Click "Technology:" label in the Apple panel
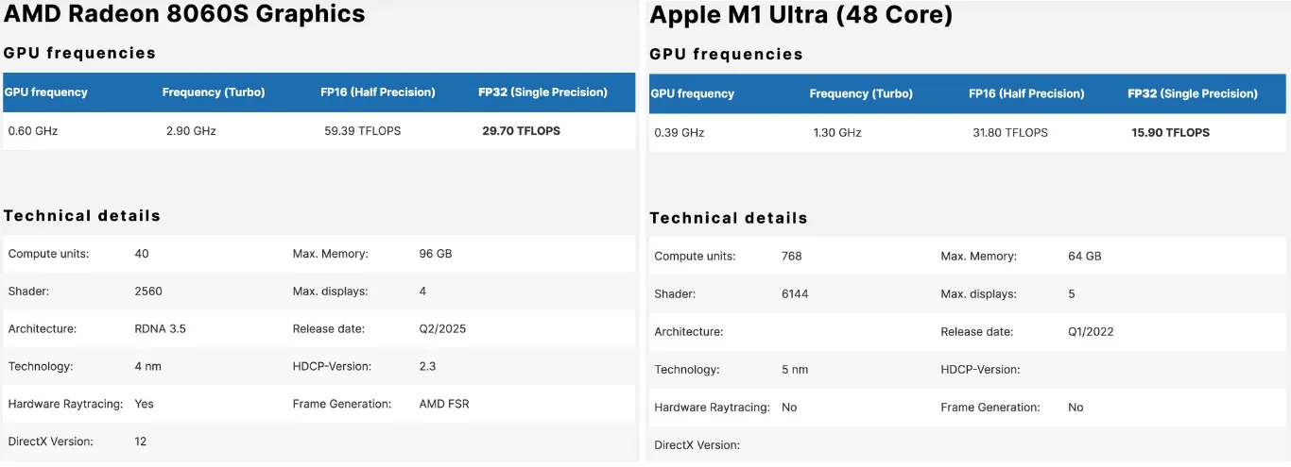The image size is (1291, 467). pos(687,370)
